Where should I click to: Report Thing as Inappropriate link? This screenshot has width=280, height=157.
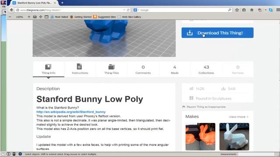pos(204,107)
